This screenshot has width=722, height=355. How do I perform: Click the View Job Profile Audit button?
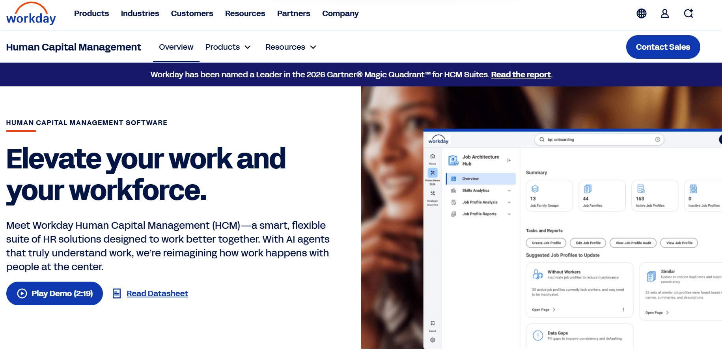coord(633,243)
